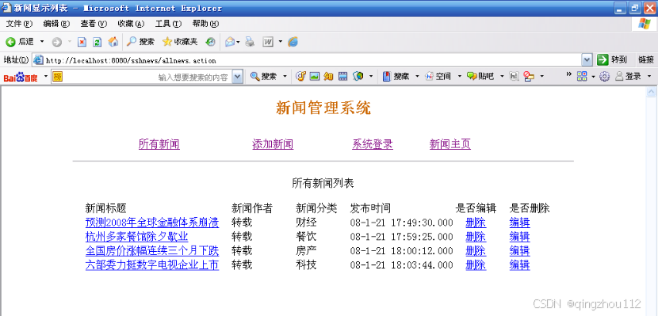The width and height of the screenshot is (658, 316).
Task: Click the Baidu logo in toolbar
Action: click(x=21, y=77)
